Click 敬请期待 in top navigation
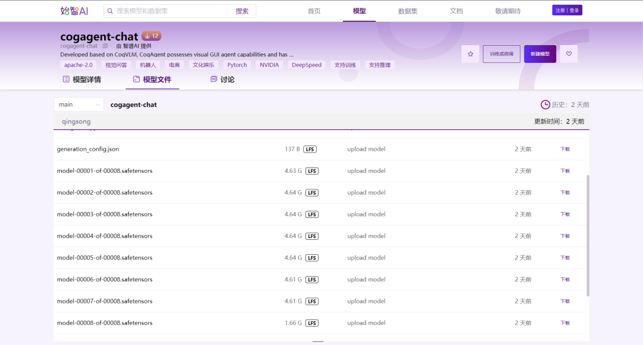This screenshot has height=345, width=643. [508, 11]
